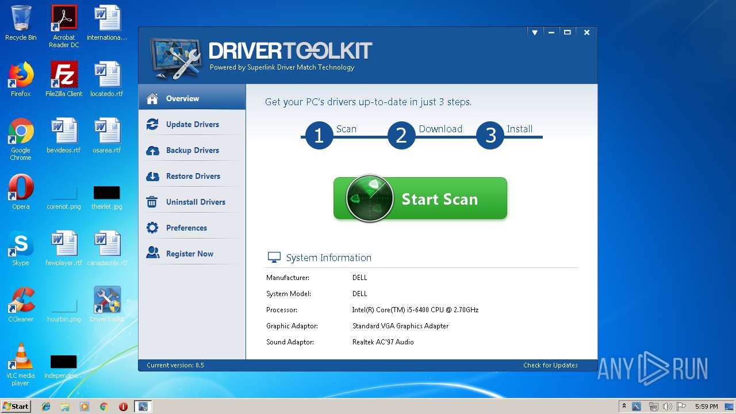Open Preferences in the sidebar
736x414 pixels.
[x=192, y=228]
